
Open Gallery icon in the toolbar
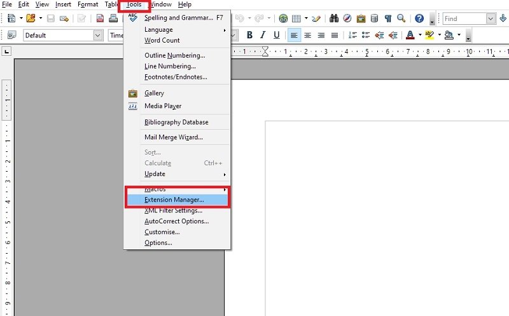coord(361,18)
